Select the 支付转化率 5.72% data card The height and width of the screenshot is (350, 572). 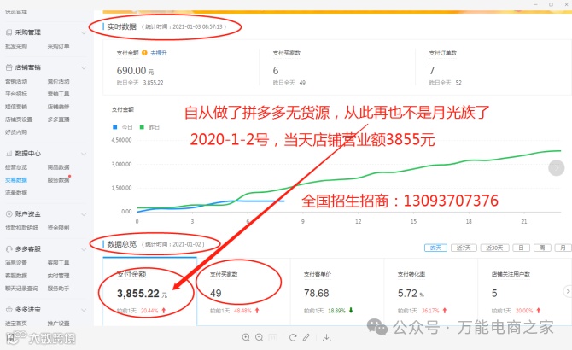(x=431, y=292)
